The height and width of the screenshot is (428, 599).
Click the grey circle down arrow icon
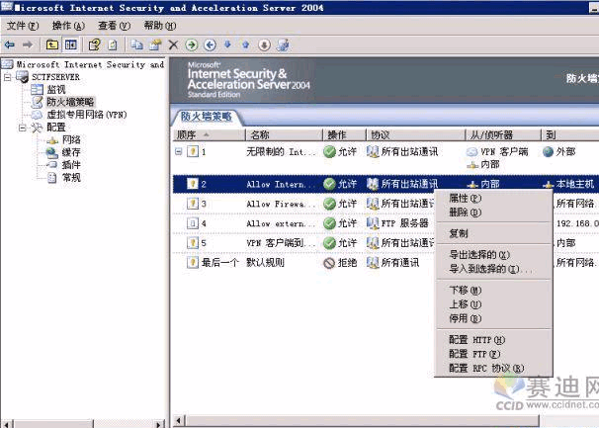coord(264,45)
